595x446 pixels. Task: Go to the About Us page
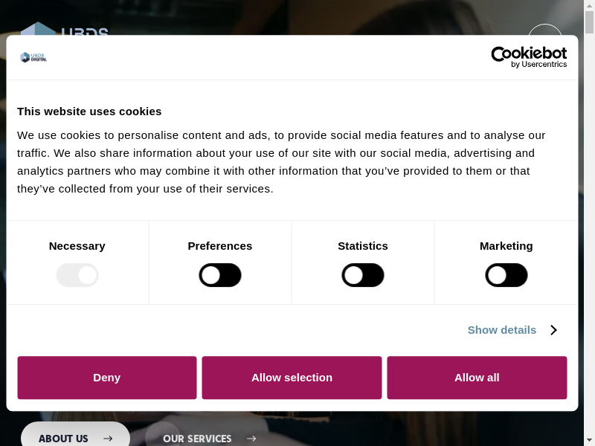tap(64, 439)
